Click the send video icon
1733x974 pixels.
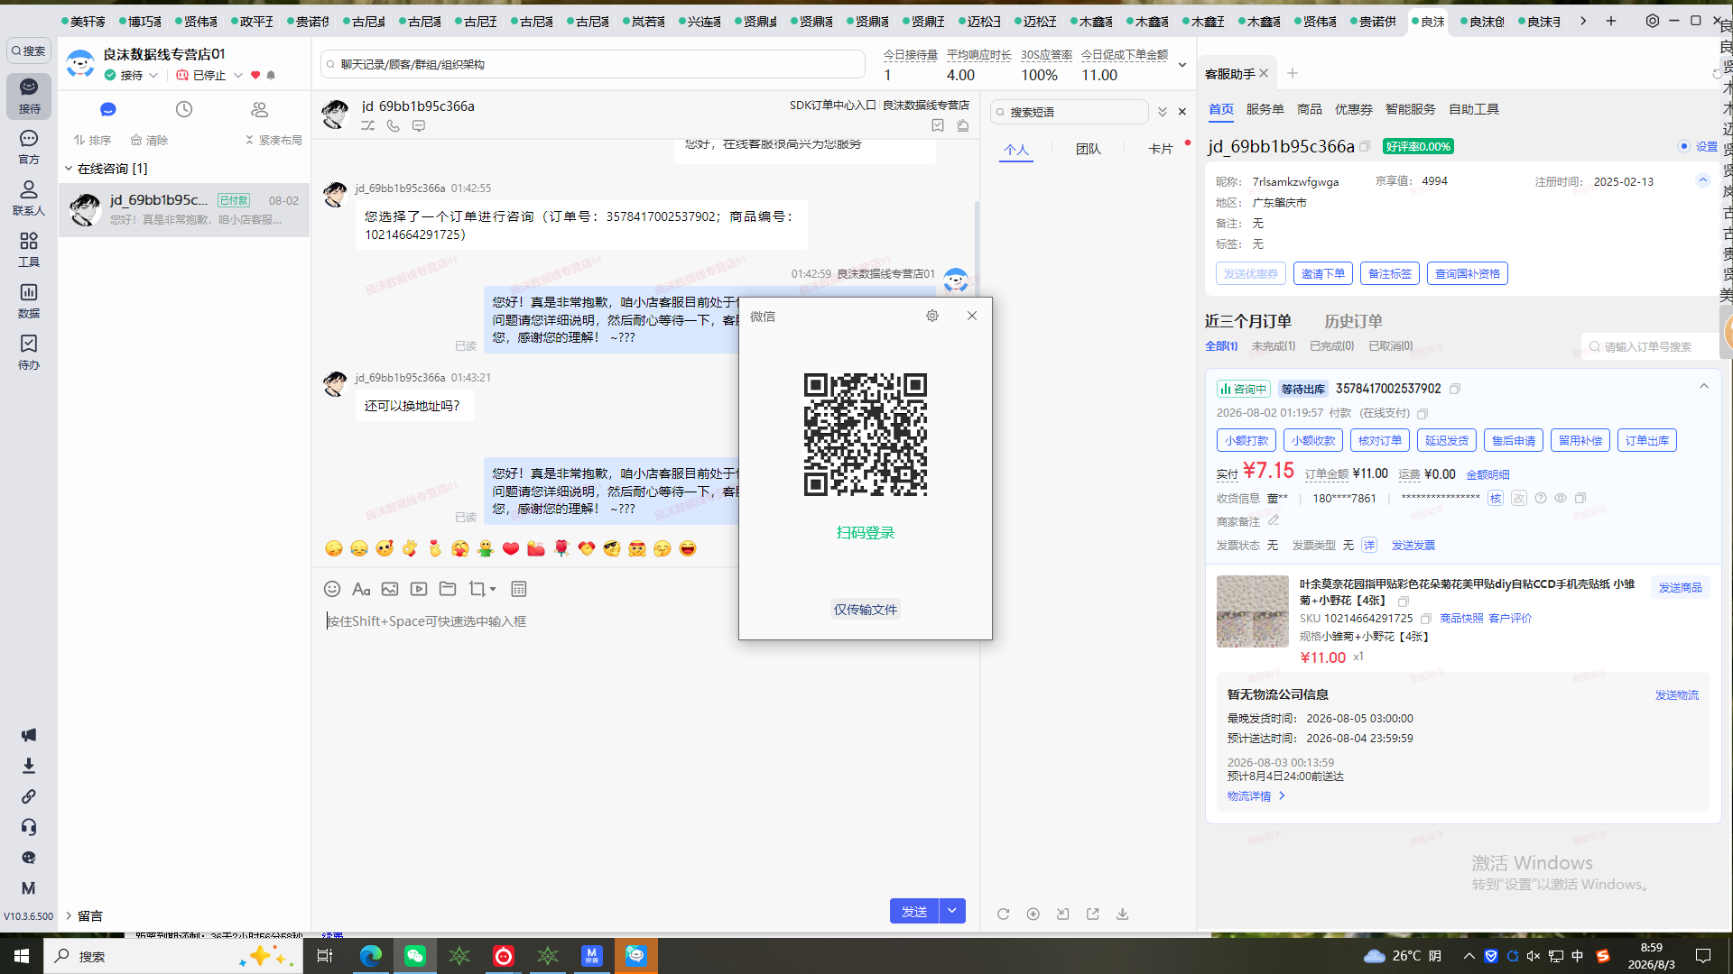419,589
